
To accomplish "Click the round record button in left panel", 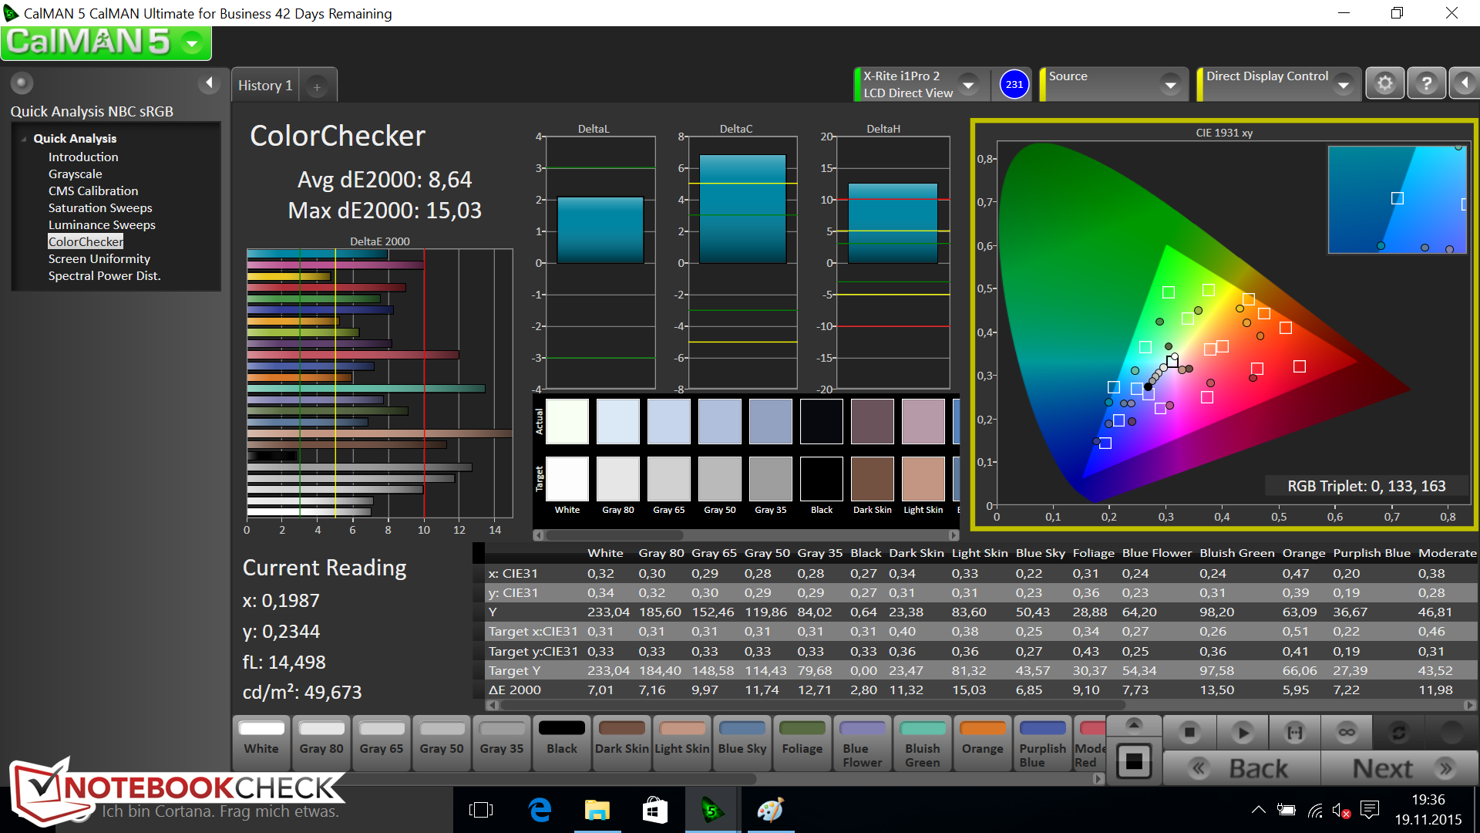I will pyautogui.click(x=22, y=83).
